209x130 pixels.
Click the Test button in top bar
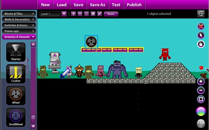116,5
